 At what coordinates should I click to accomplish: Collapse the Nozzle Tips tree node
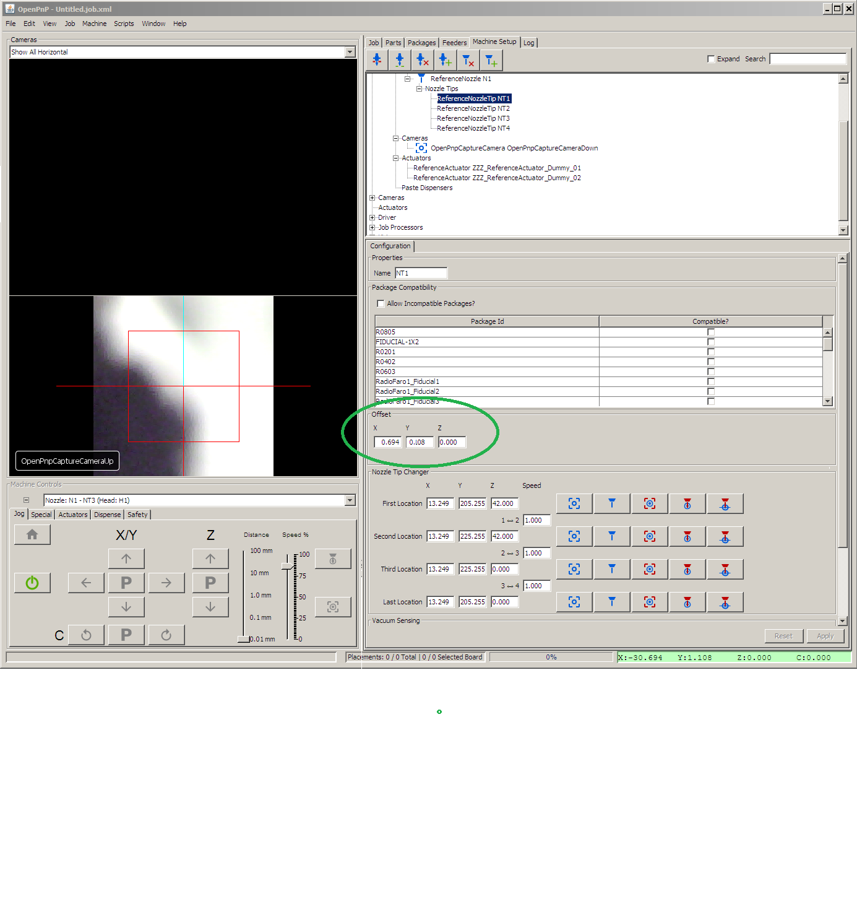tap(419, 89)
